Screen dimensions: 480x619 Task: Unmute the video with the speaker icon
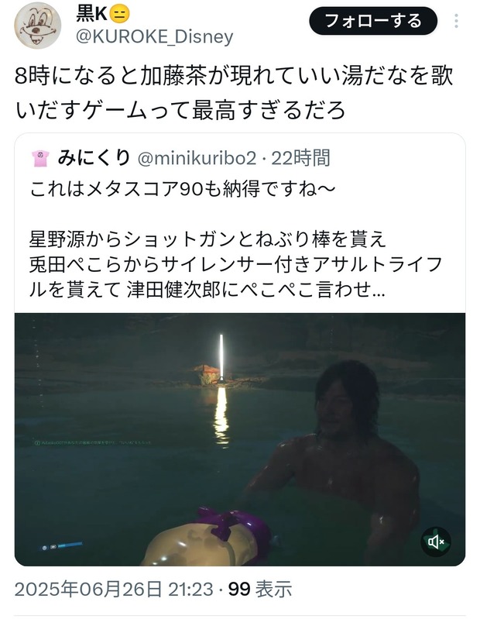(x=435, y=542)
